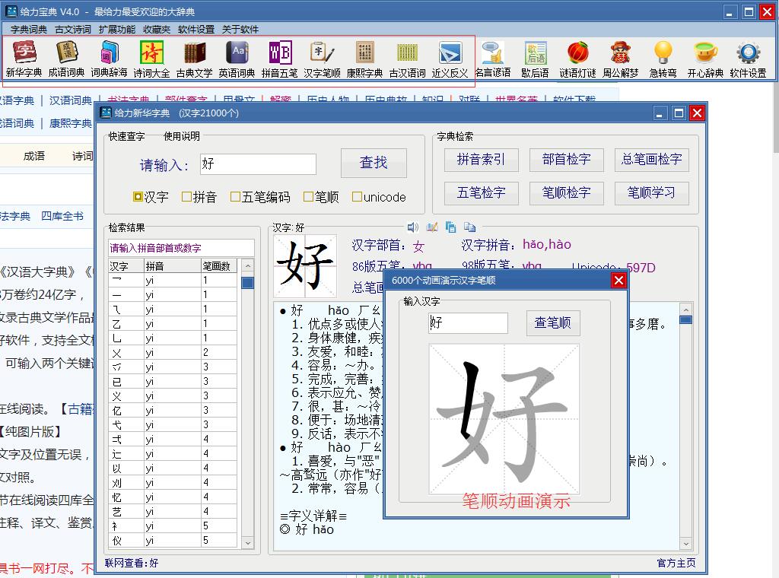Open the 拼音五笔 toolbar icon

click(x=280, y=59)
